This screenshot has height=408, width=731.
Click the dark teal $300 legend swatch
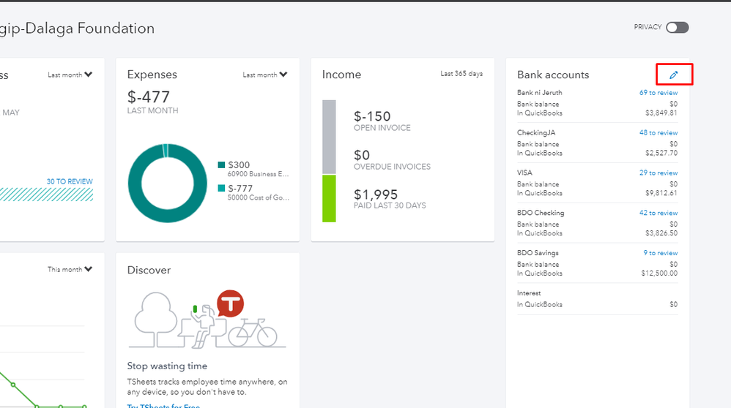coord(222,165)
